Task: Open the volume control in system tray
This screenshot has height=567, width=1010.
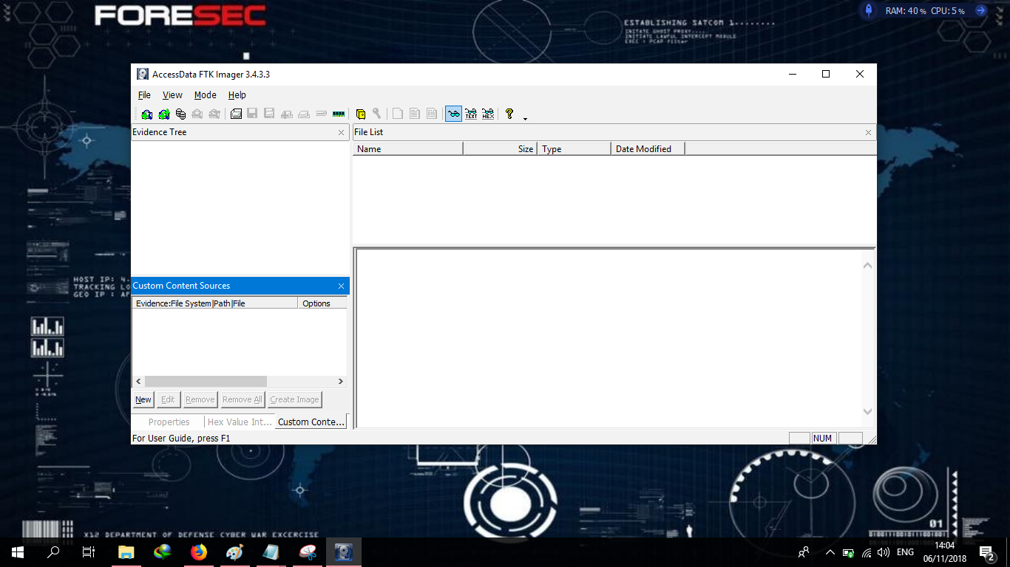Action: click(884, 552)
